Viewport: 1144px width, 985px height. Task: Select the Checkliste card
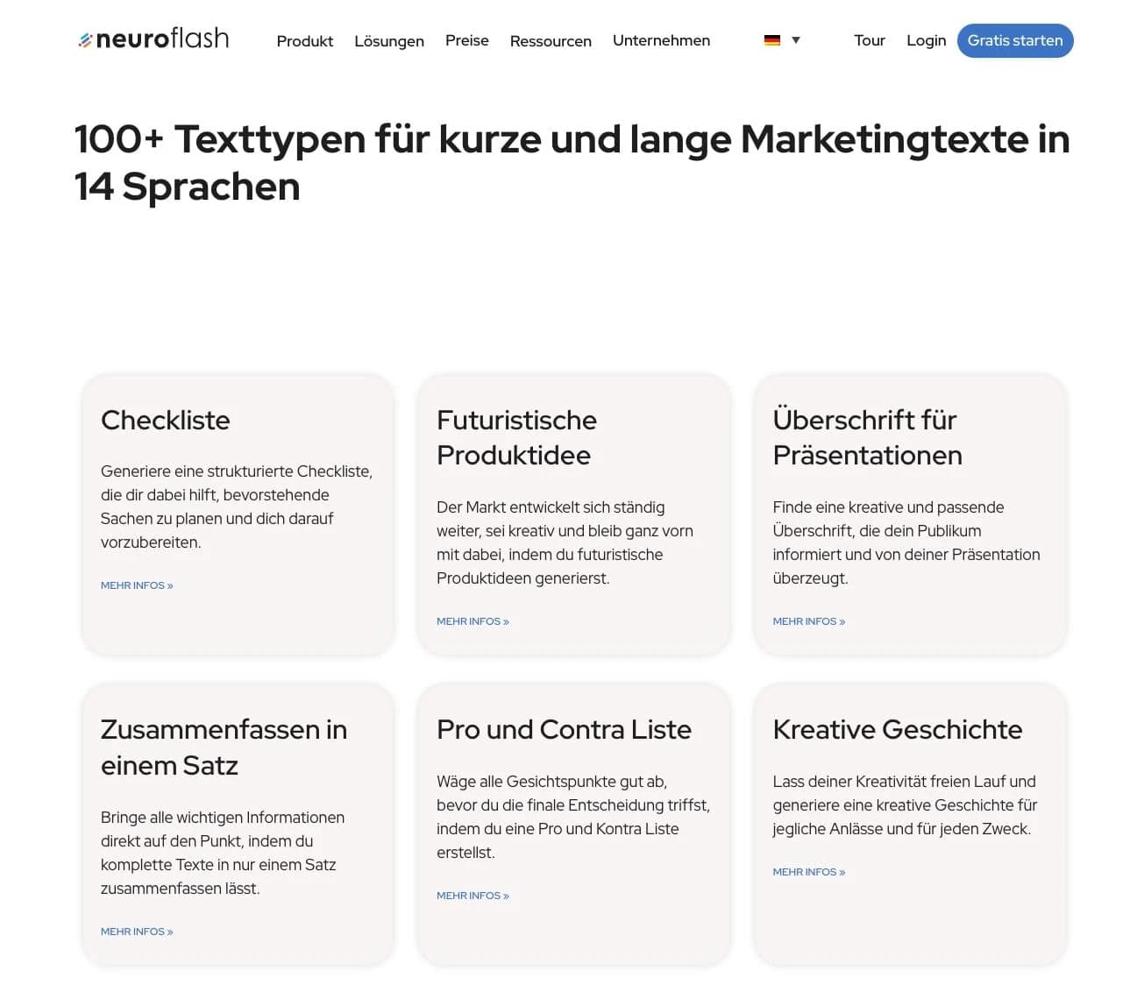tap(238, 514)
